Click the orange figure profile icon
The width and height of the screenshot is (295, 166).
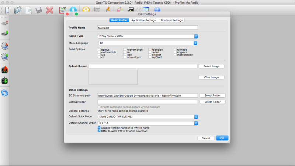tap(108, 10)
